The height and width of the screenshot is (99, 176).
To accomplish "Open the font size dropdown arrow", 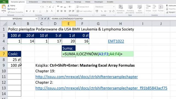I will (47, 7).
